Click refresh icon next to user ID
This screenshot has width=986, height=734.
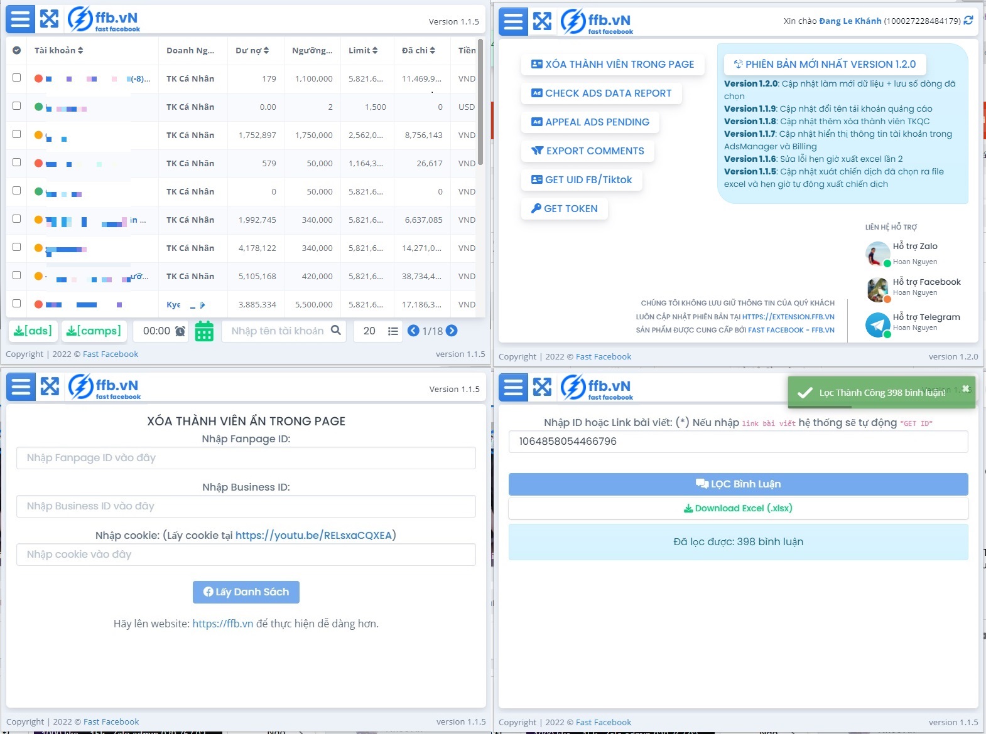[968, 21]
